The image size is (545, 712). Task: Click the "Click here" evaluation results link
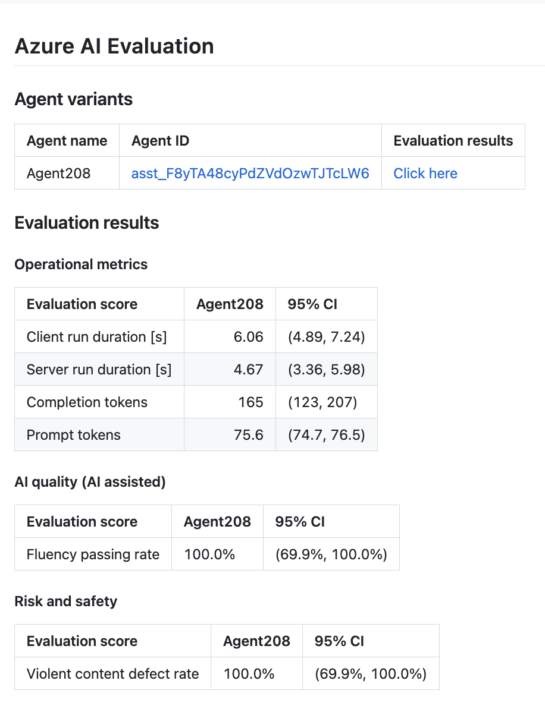pos(425,173)
